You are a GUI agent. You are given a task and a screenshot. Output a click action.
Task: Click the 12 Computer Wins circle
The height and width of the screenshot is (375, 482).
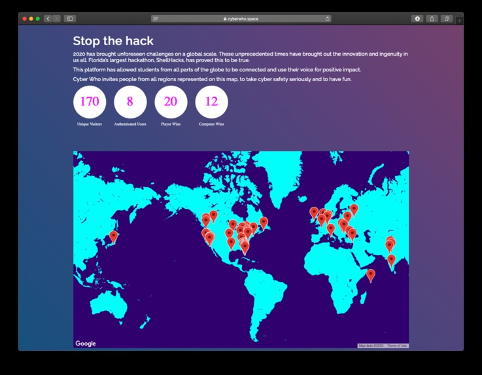coord(211,102)
